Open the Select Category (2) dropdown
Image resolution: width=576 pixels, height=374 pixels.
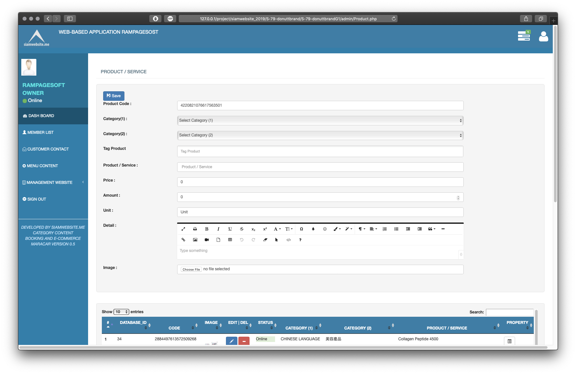tap(320, 135)
